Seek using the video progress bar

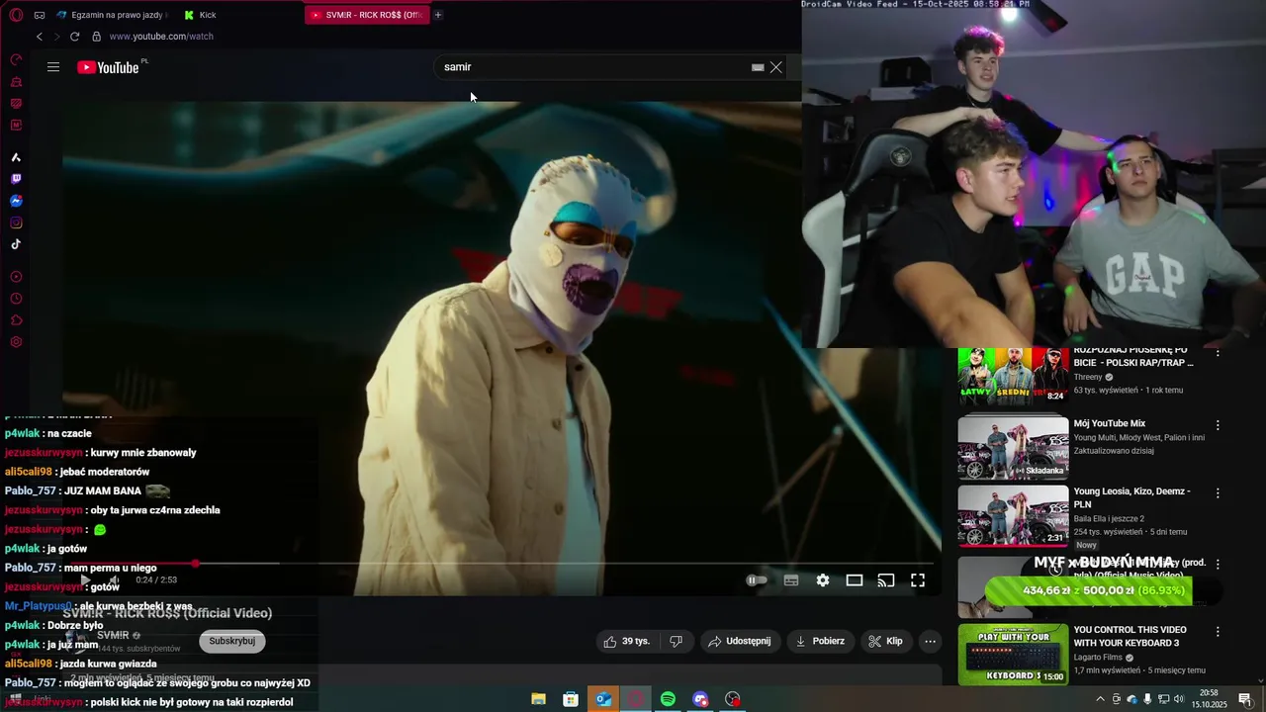[x=502, y=564]
